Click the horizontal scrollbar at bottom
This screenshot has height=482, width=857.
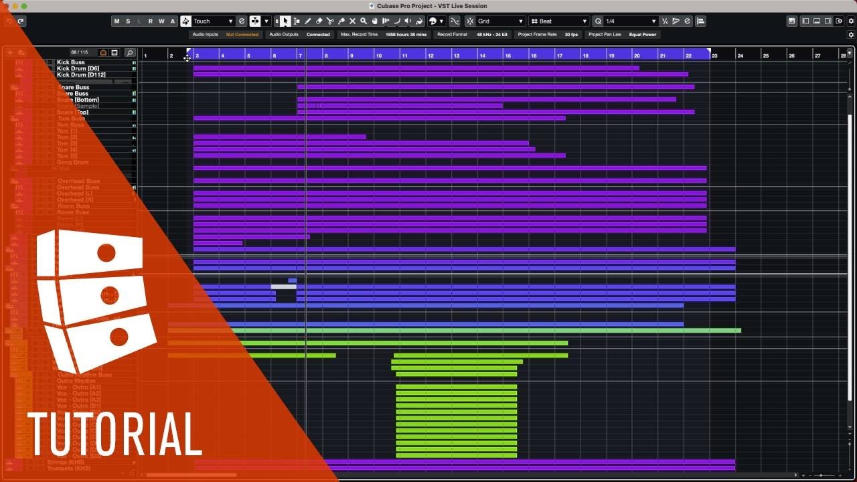tap(191, 475)
